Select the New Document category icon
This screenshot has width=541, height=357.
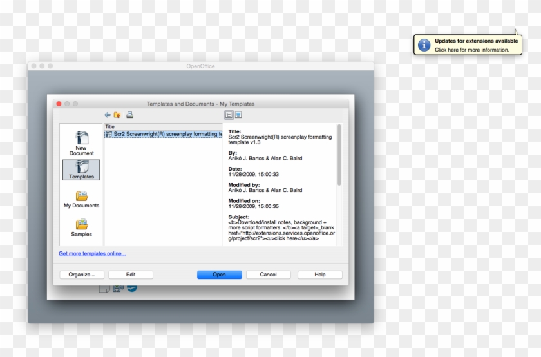click(81, 143)
